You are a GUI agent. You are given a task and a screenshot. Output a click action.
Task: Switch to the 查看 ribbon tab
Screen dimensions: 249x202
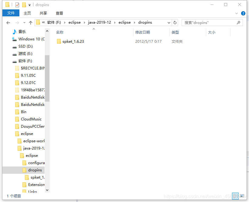coord(59,13)
